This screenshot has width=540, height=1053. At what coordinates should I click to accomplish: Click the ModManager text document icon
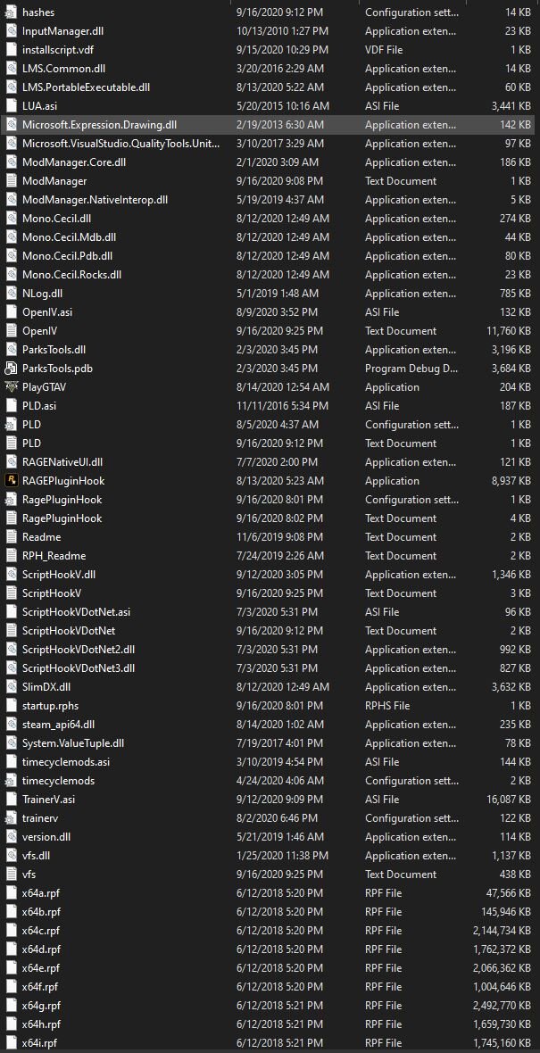click(11, 180)
